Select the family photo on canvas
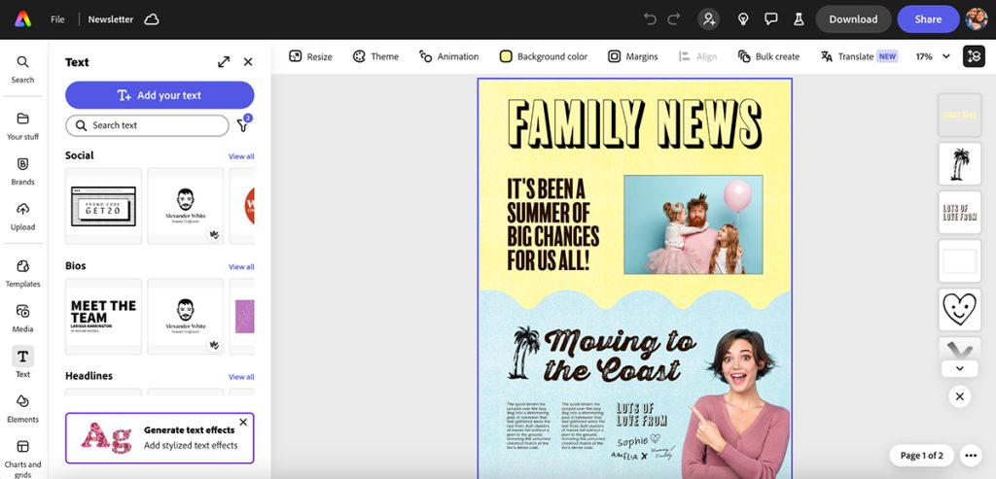Viewport: 996px width, 479px height. [x=693, y=224]
